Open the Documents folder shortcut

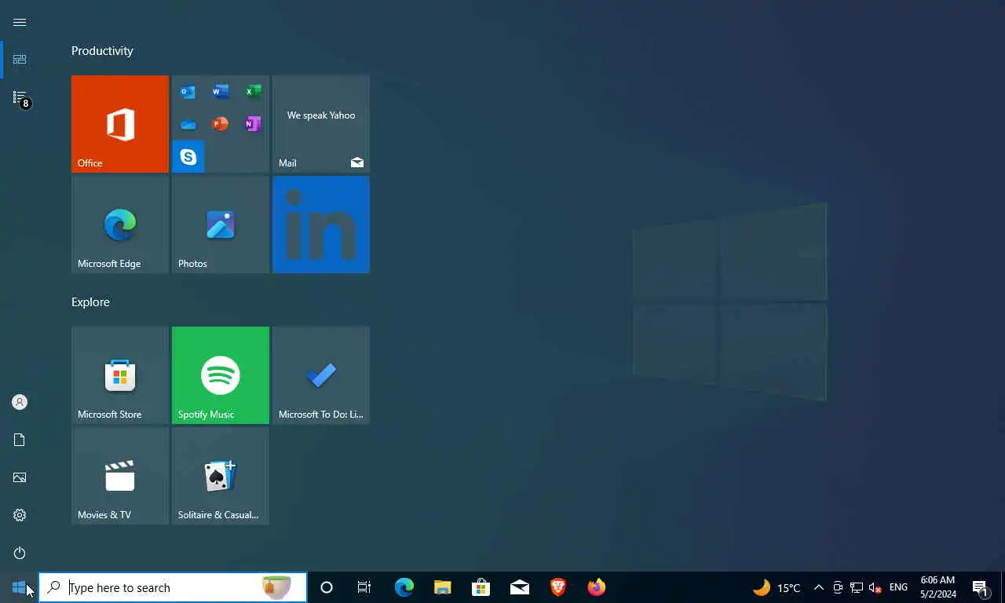[x=20, y=440]
